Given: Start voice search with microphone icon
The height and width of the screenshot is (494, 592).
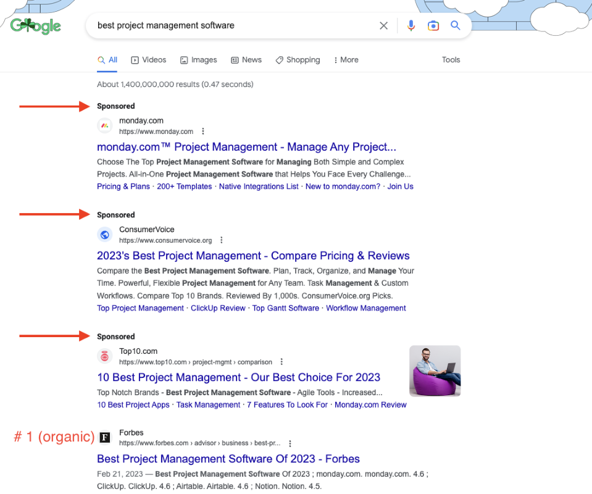Looking at the screenshot, I should click(411, 26).
